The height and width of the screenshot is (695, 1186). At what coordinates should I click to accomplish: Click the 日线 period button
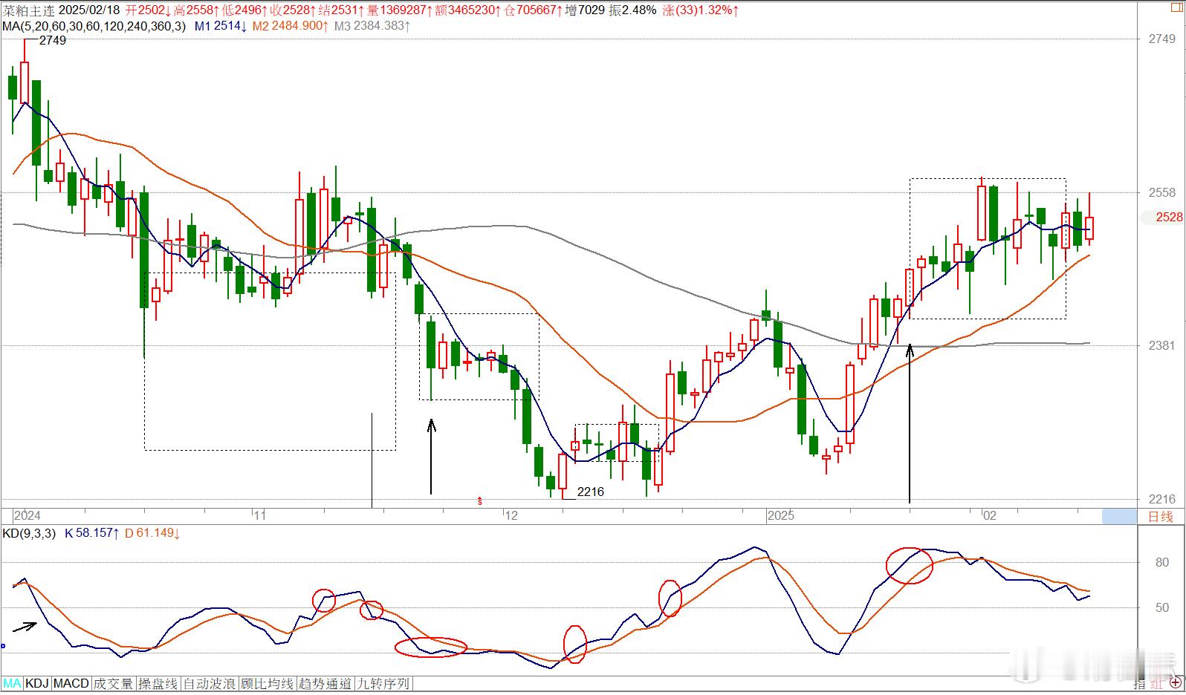[x=1160, y=517]
